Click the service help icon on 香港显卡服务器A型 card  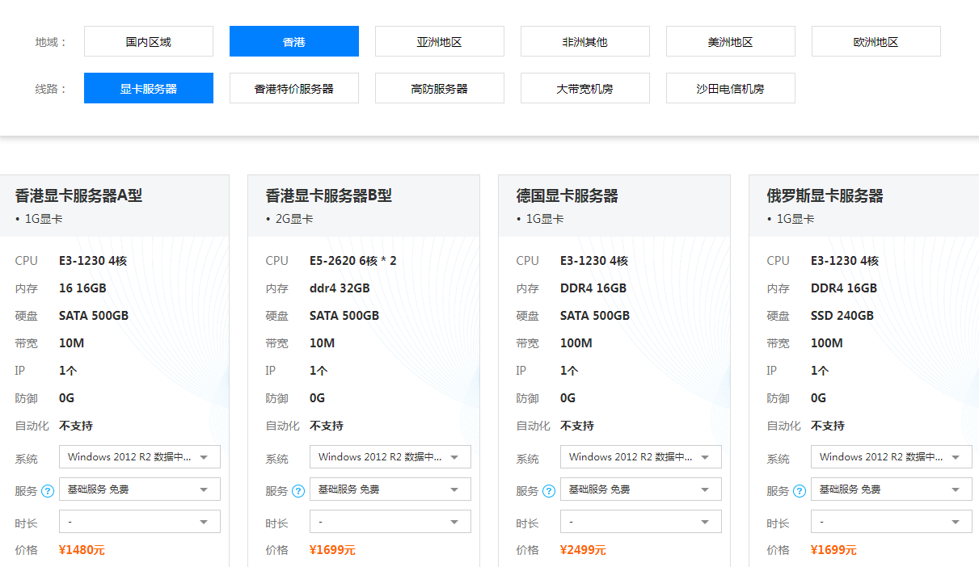pyautogui.click(x=49, y=489)
